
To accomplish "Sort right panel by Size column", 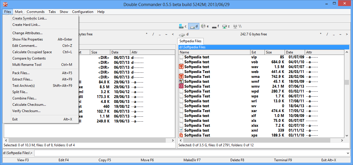I will pyautogui.click(x=275, y=52).
